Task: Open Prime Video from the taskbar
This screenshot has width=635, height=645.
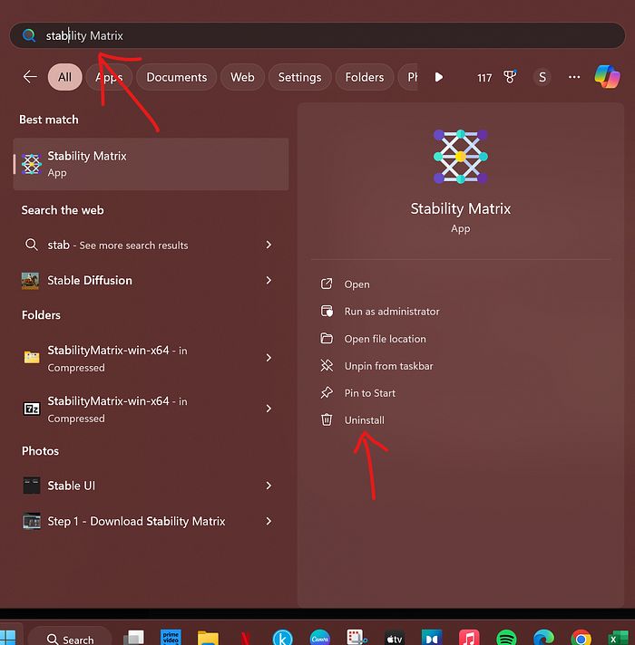Action: pos(171,637)
